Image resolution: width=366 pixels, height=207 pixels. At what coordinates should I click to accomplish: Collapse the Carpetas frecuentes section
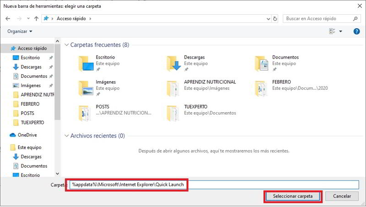tap(67, 45)
